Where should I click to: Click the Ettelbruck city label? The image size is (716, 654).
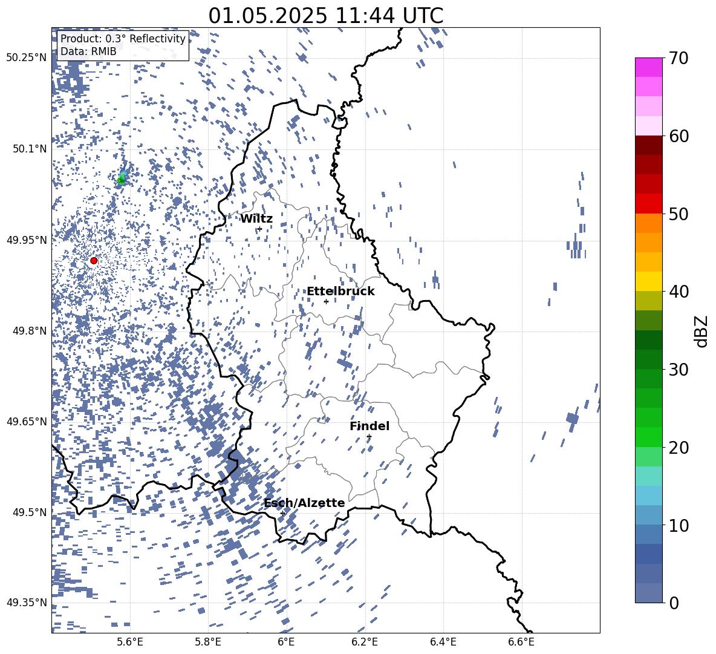(340, 292)
